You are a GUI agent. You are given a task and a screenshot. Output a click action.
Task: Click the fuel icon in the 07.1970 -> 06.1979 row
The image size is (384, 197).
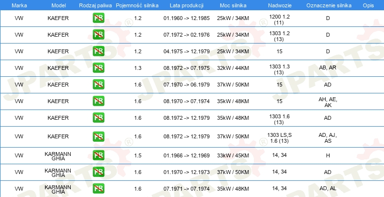98,85
